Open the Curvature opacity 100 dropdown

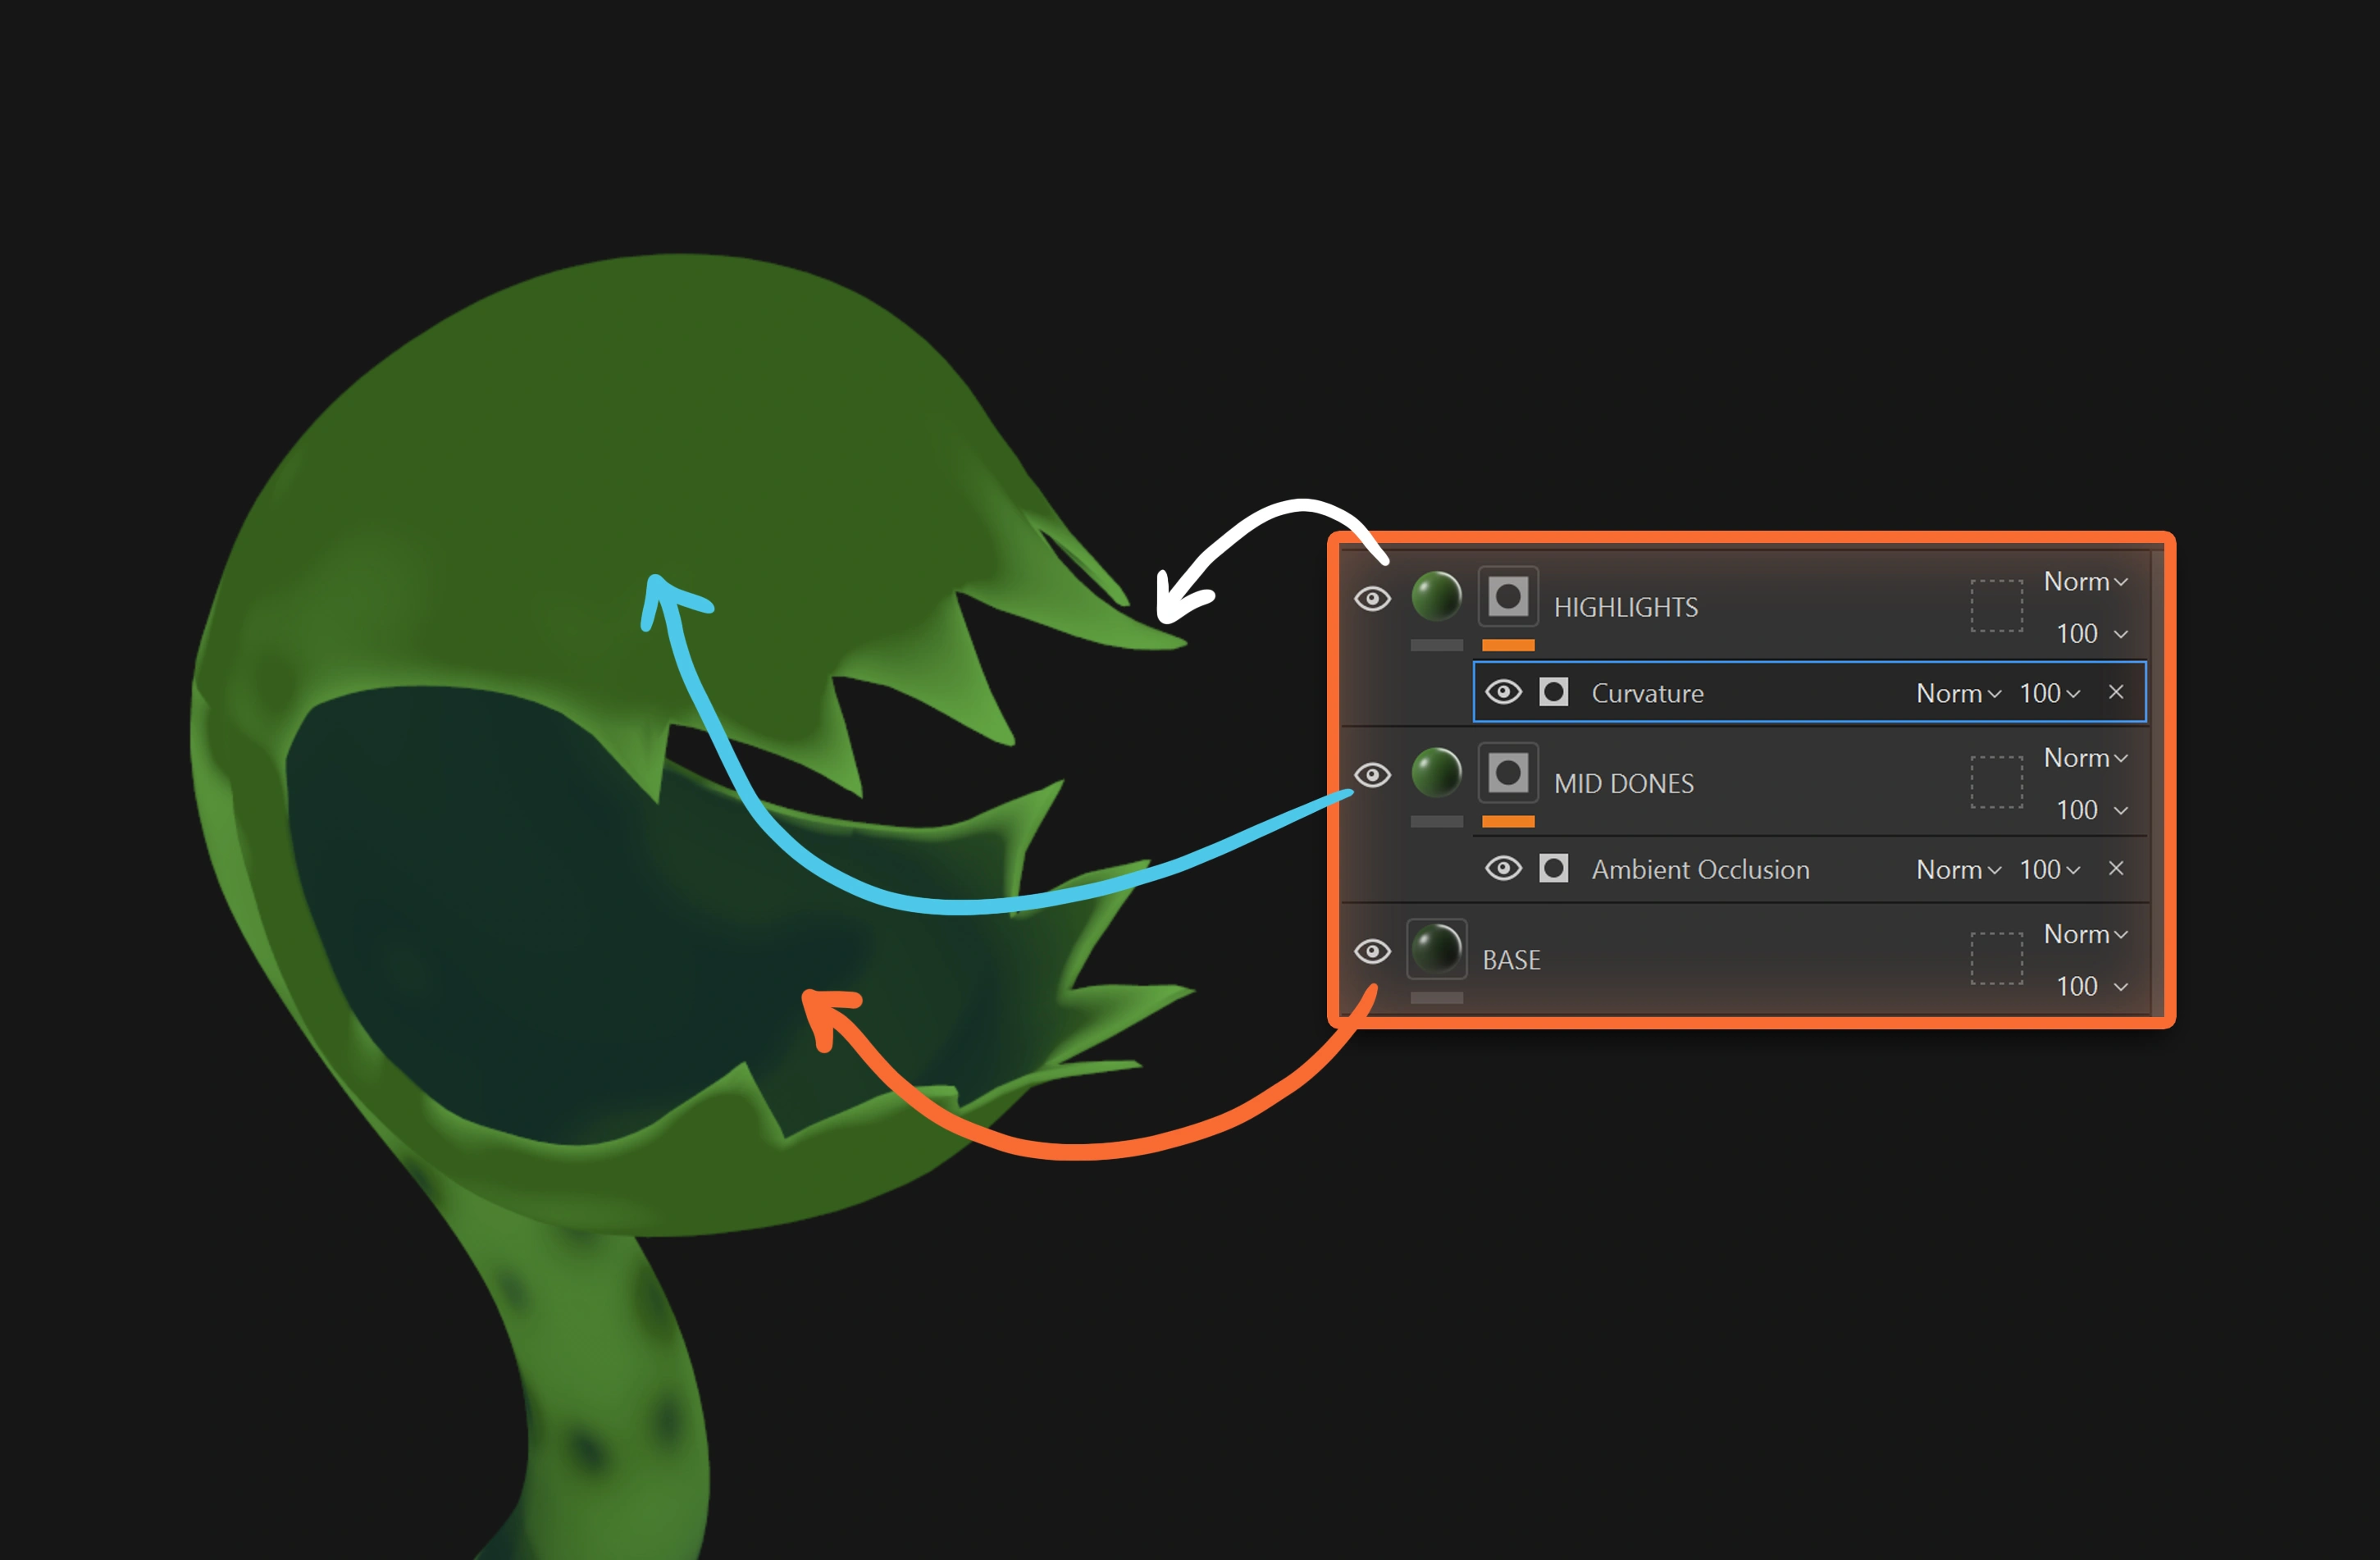pyautogui.click(x=2050, y=693)
